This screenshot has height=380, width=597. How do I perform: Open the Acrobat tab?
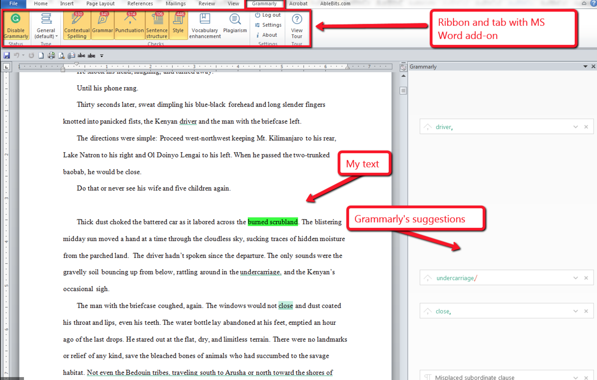tap(298, 4)
